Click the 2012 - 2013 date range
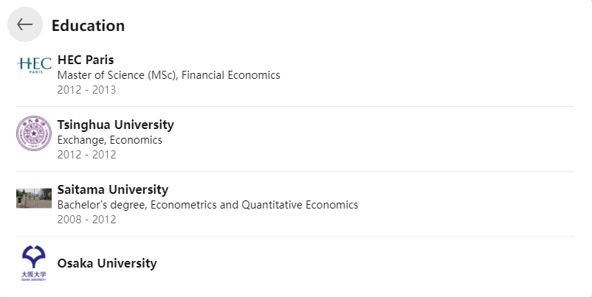This screenshot has height=297, width=592. coord(86,90)
